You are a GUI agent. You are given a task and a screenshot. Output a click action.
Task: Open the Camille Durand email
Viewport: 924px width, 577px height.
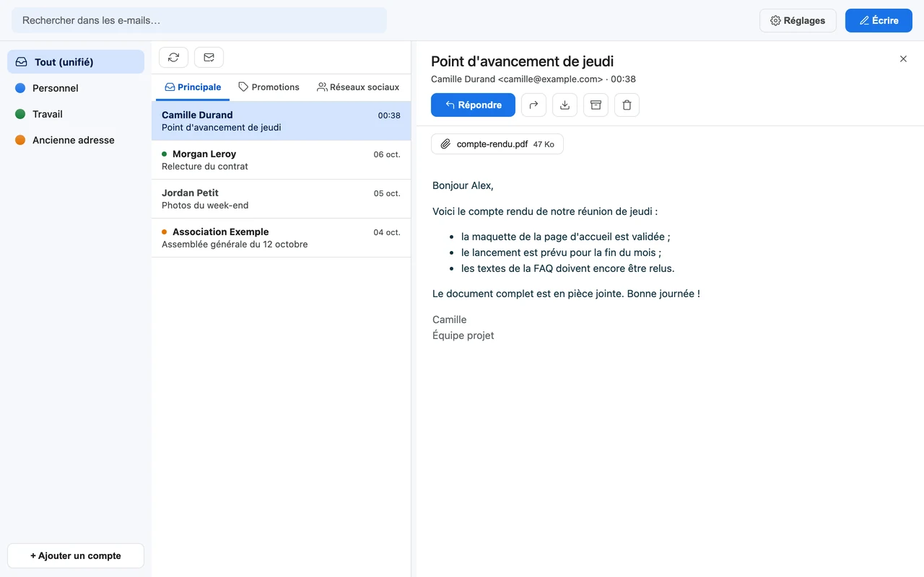pos(281,121)
